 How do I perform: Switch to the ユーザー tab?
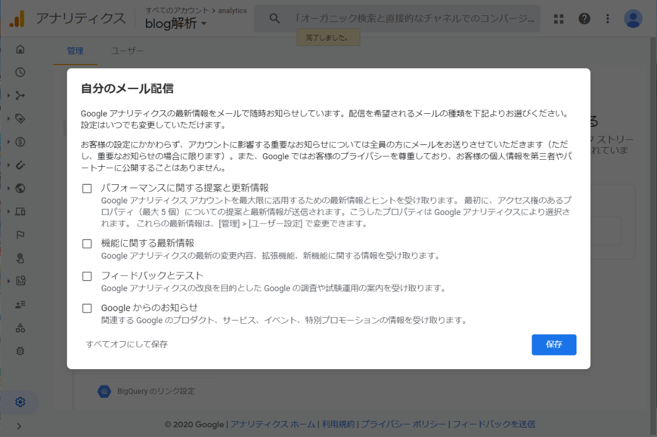(127, 51)
